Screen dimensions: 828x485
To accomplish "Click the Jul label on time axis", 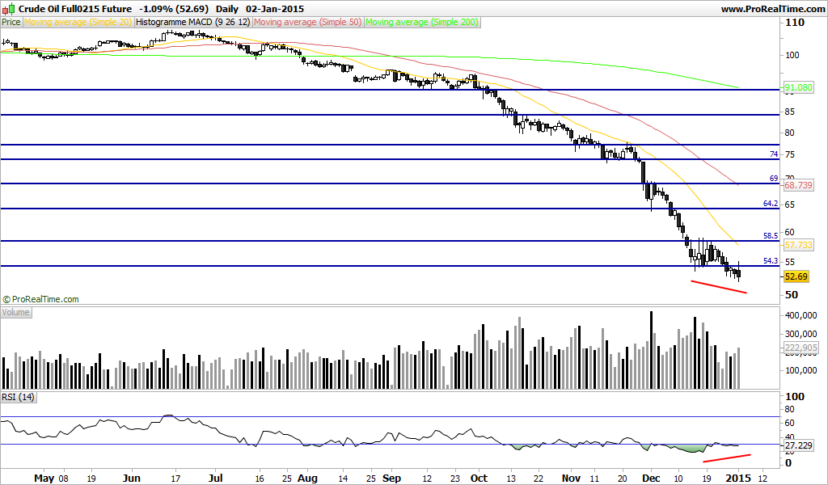I will pyautogui.click(x=215, y=479).
